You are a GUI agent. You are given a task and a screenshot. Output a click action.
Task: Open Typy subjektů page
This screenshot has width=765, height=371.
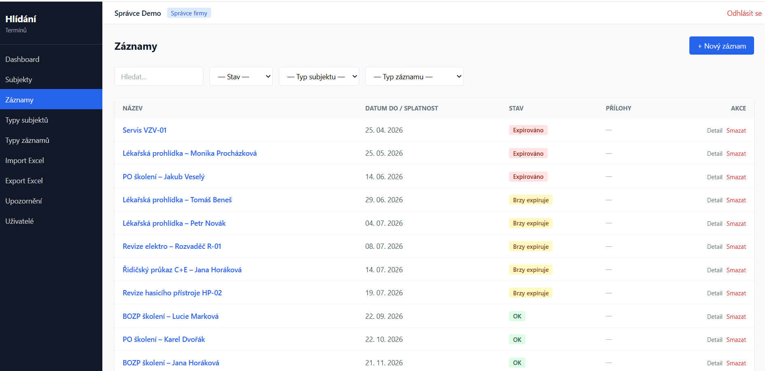pyautogui.click(x=51, y=120)
